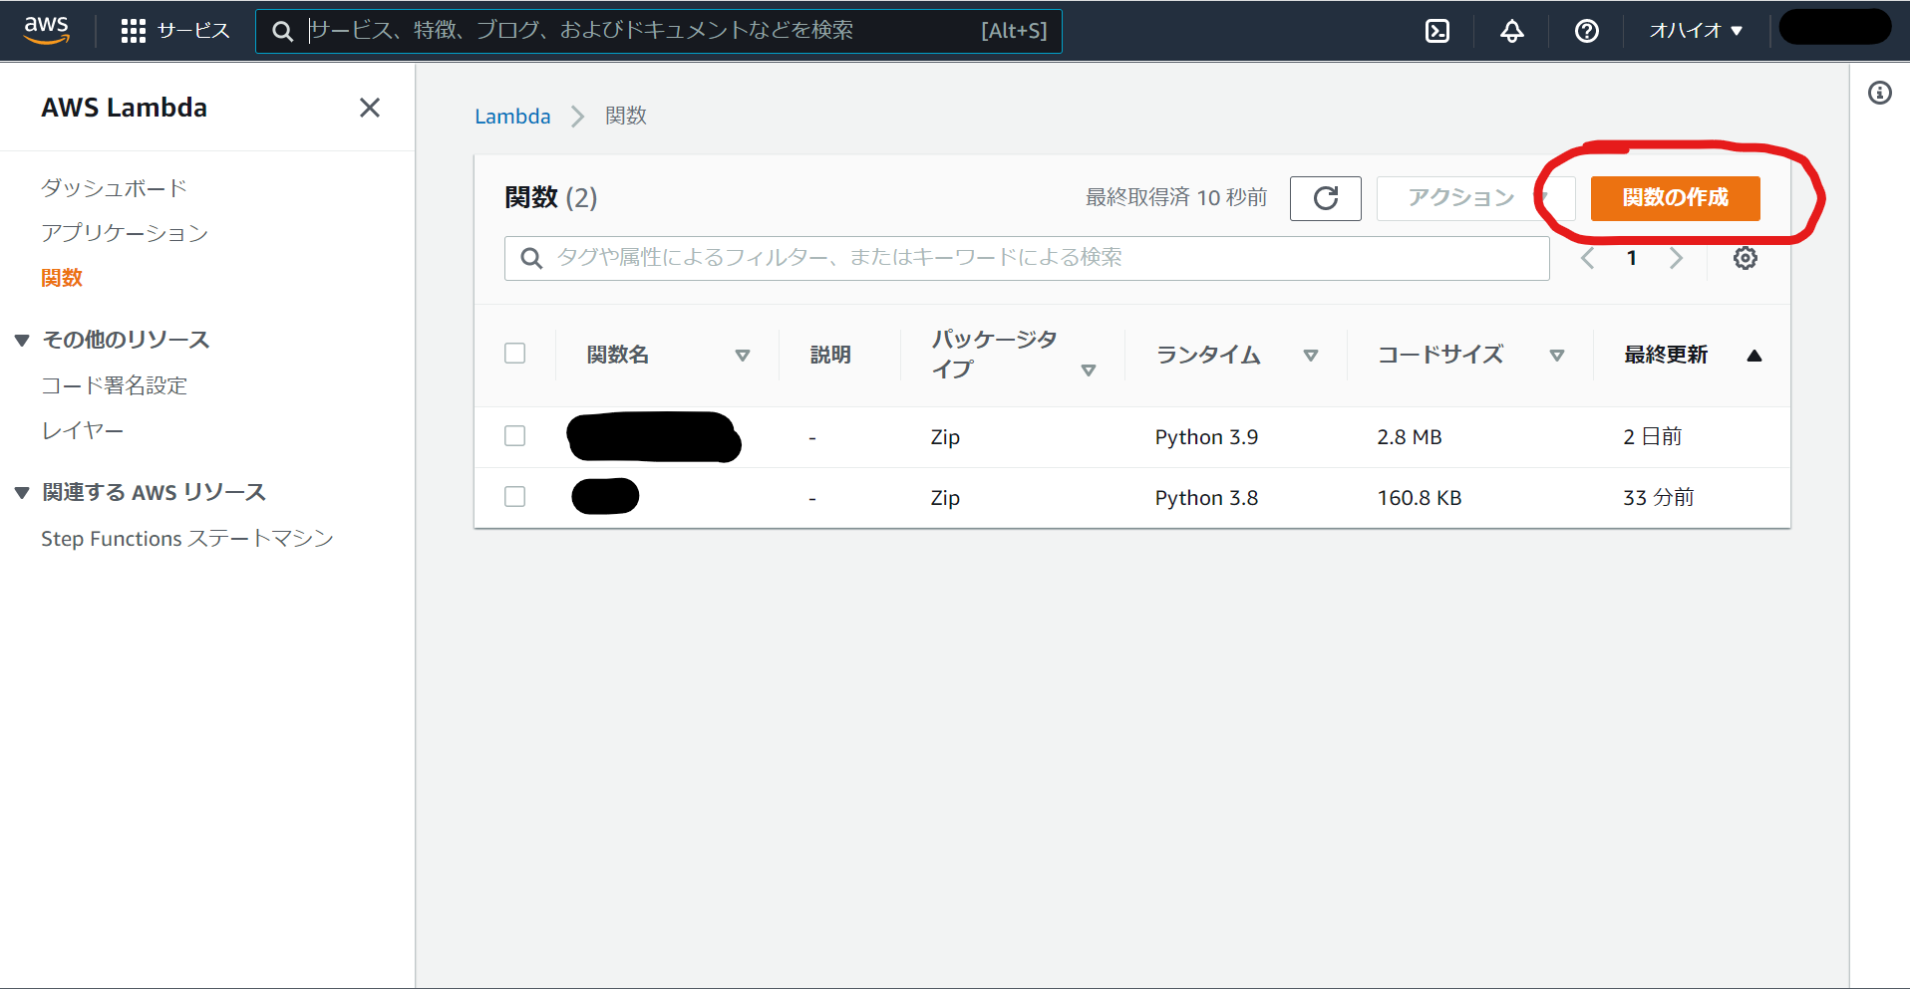Sort by 関数名 column arrow

(742, 355)
